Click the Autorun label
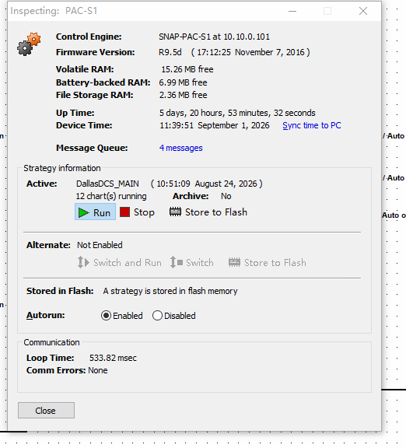Screen dimensions: 406x448 [46, 315]
